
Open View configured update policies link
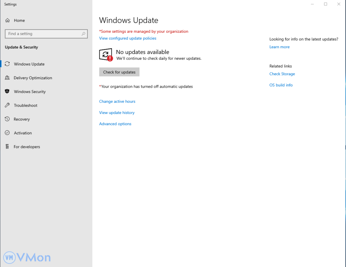pos(128,38)
